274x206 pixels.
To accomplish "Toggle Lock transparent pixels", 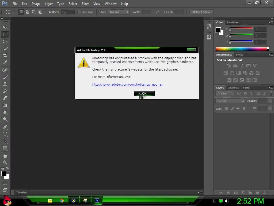I will point(226,109).
